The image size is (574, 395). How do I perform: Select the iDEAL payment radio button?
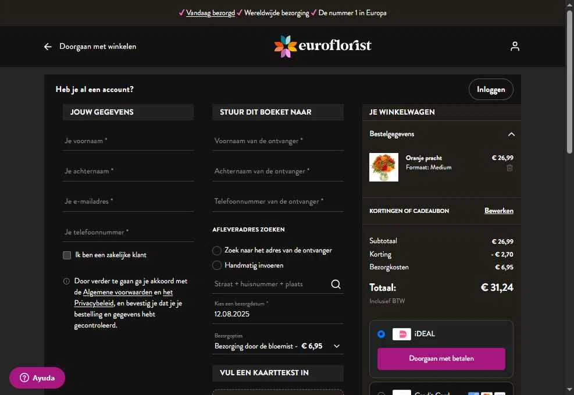click(381, 334)
